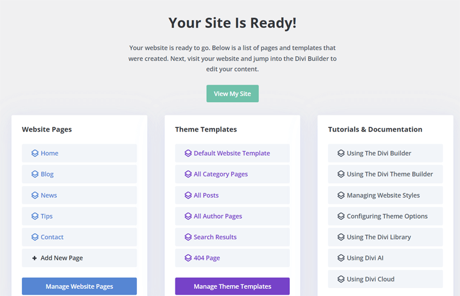Open the Search Results template
This screenshot has height=296, width=460.
coord(232,237)
